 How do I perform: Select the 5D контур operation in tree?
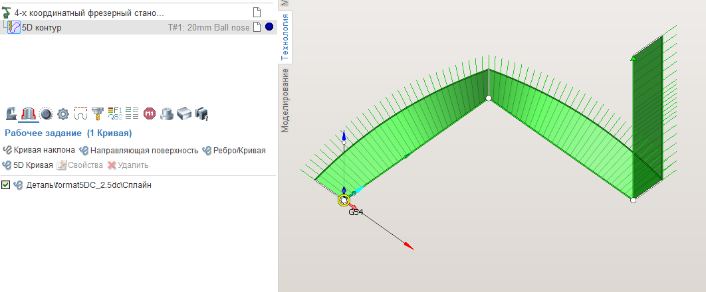click(x=42, y=27)
